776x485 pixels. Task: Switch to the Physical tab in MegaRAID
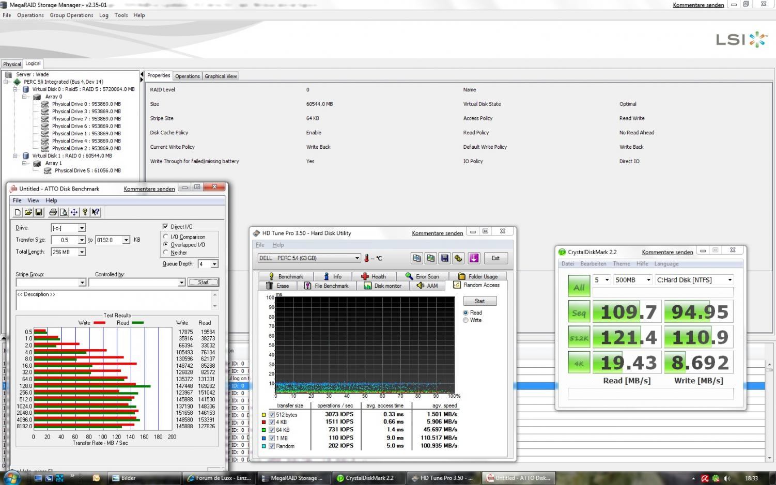pyautogui.click(x=12, y=64)
